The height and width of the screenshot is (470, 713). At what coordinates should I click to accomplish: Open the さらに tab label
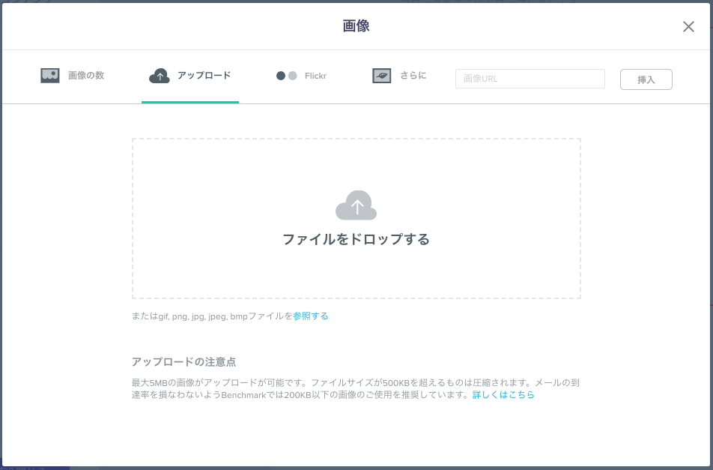pyautogui.click(x=413, y=76)
